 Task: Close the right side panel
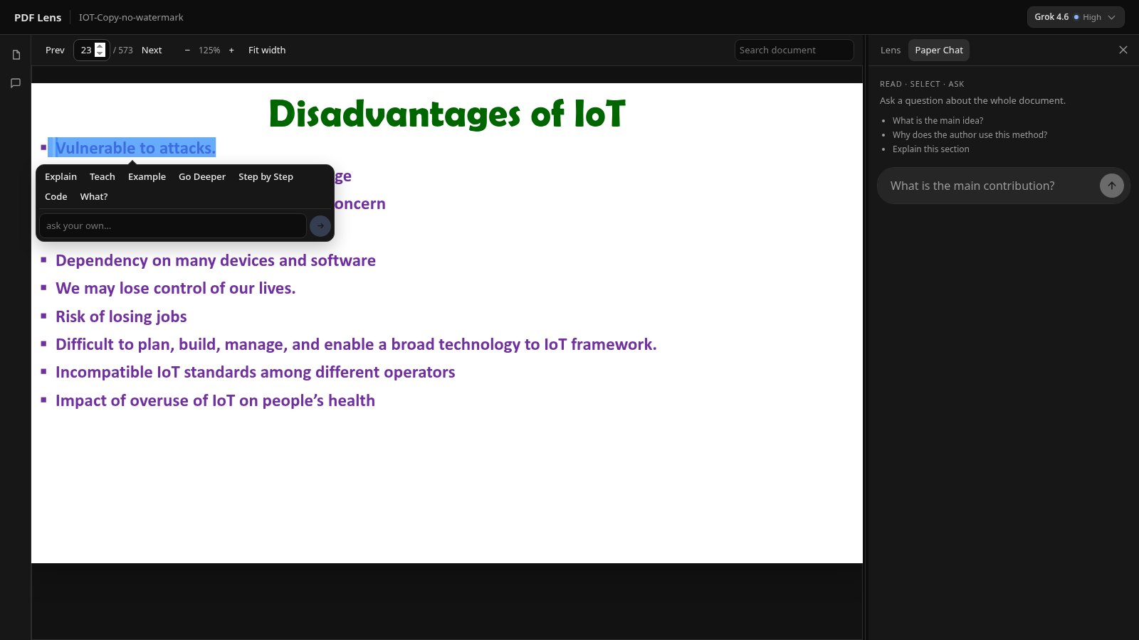click(1123, 50)
